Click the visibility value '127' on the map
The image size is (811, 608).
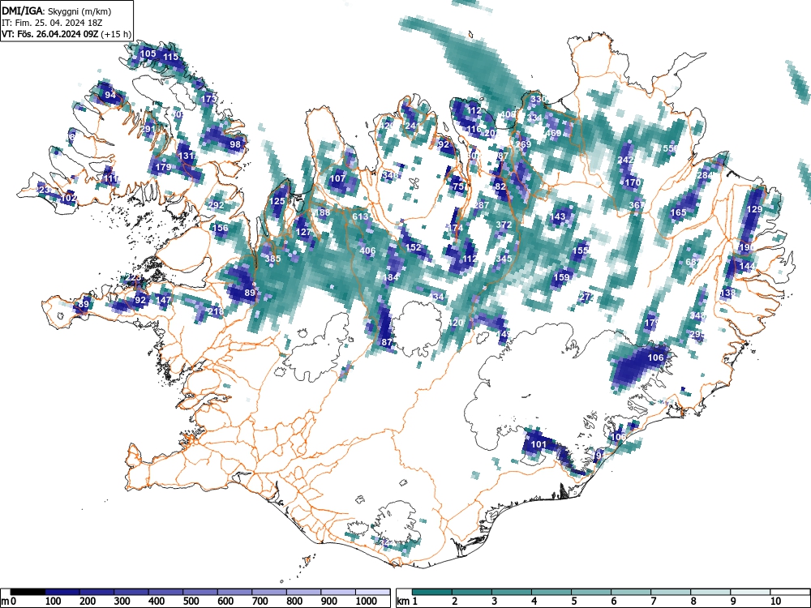coord(303,232)
